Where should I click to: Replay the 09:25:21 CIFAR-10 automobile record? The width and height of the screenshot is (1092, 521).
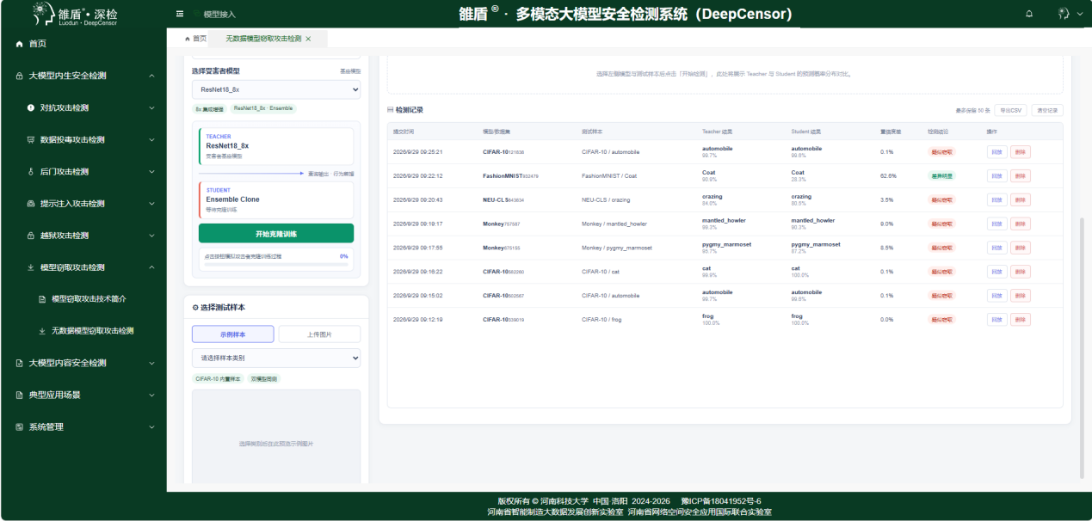[x=996, y=151]
